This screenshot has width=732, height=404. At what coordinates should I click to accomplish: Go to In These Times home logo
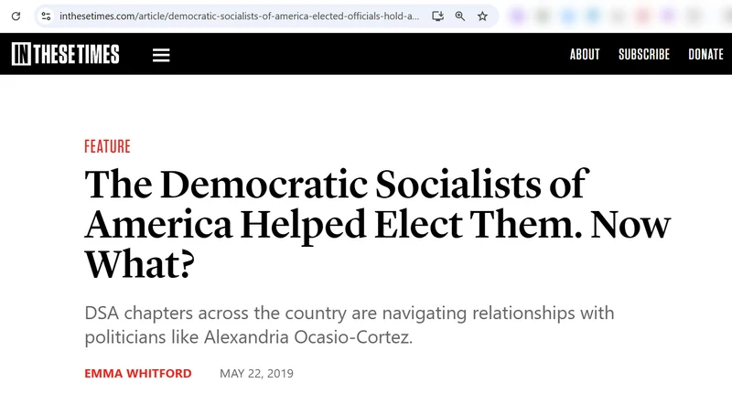65,55
